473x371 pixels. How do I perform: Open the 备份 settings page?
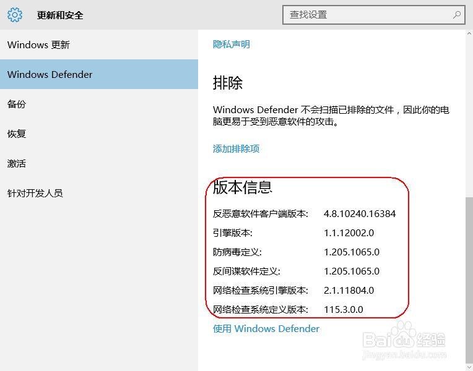pos(99,104)
